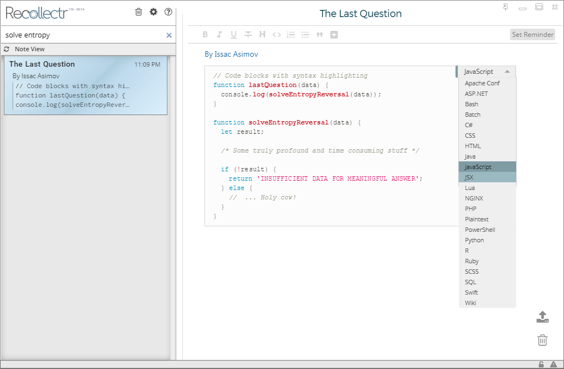Open help via the question mark icon
This screenshot has width=564, height=369.
[169, 12]
